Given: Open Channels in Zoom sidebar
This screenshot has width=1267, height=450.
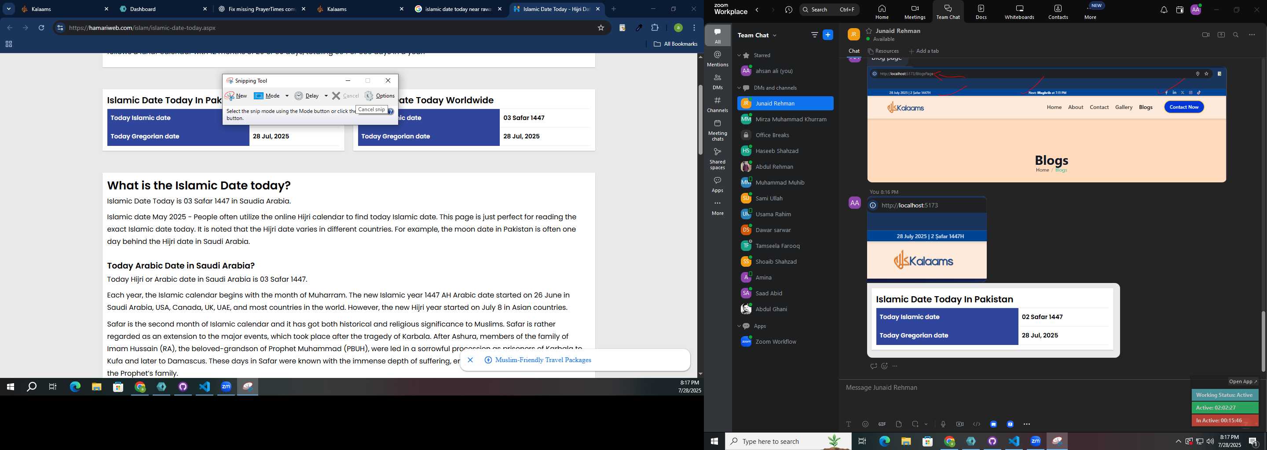Looking at the screenshot, I should point(718,104).
